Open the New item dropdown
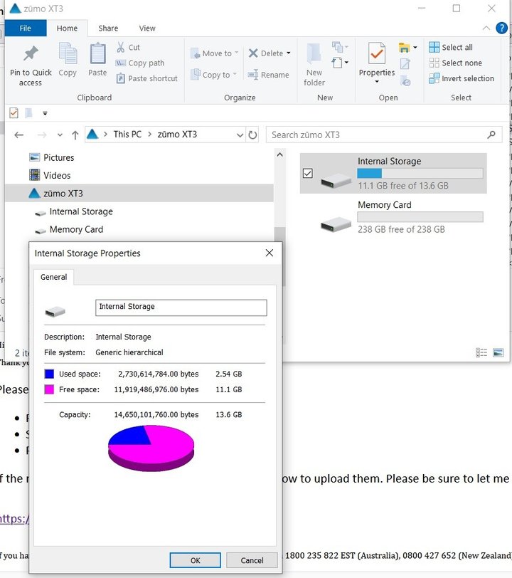The image size is (512, 578). point(340,47)
